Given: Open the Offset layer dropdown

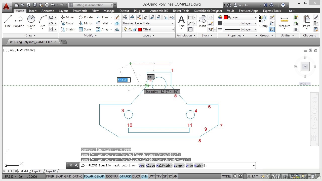Looking at the screenshot, I should pos(148,29).
